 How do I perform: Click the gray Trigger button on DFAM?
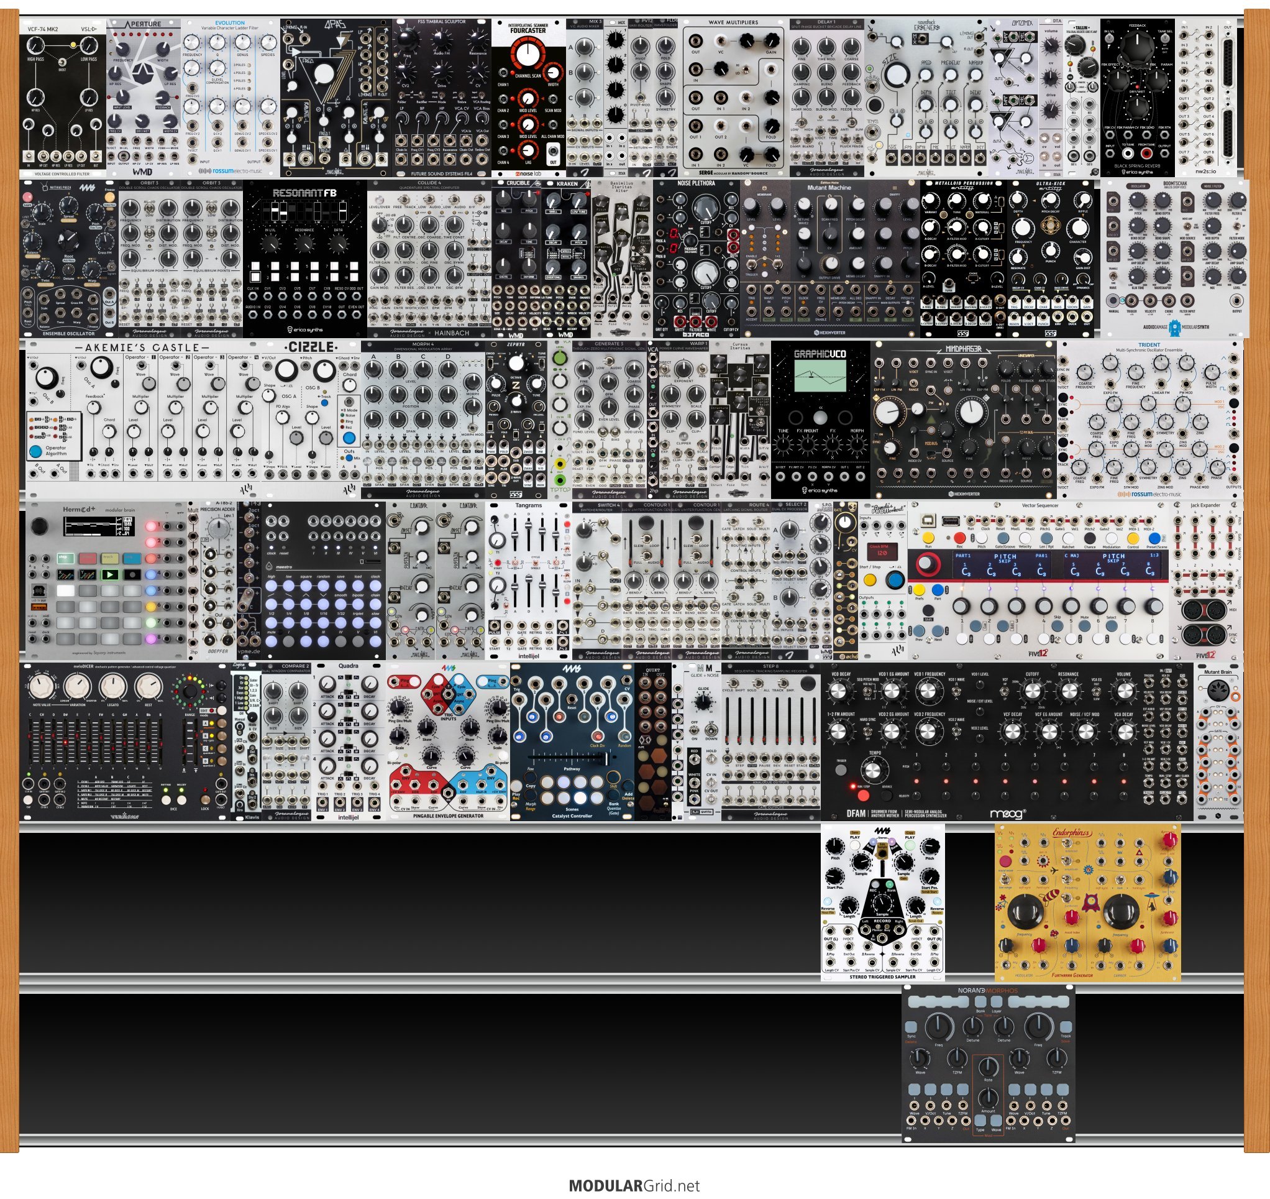[x=841, y=769]
